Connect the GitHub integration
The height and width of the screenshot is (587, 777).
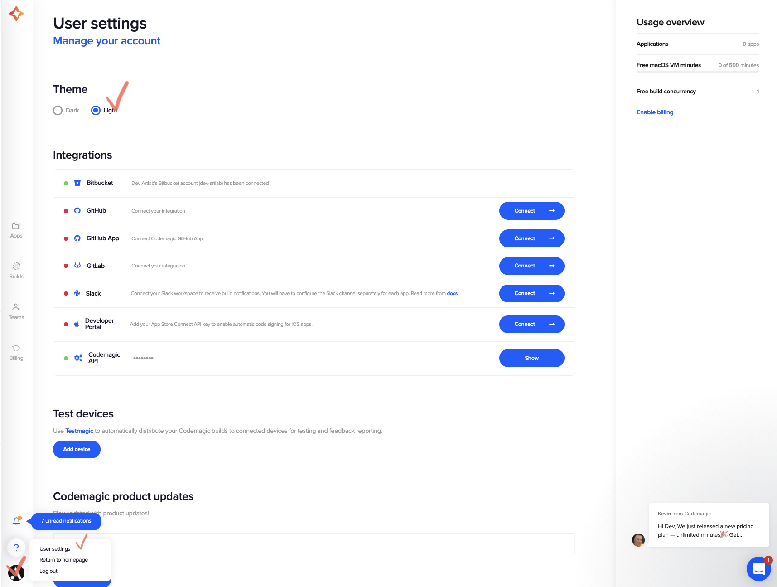point(531,210)
